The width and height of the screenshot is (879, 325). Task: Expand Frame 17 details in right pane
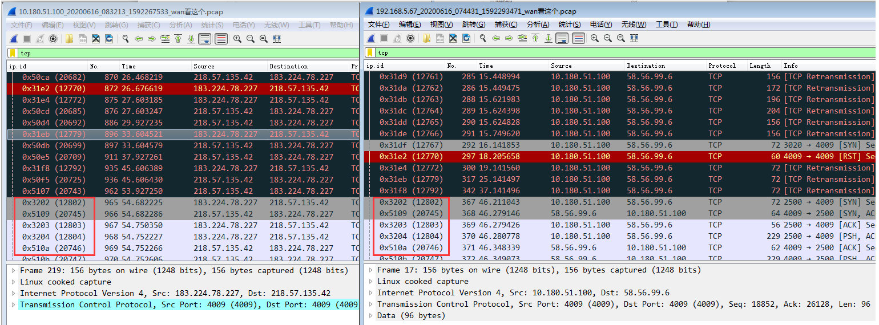(x=372, y=270)
